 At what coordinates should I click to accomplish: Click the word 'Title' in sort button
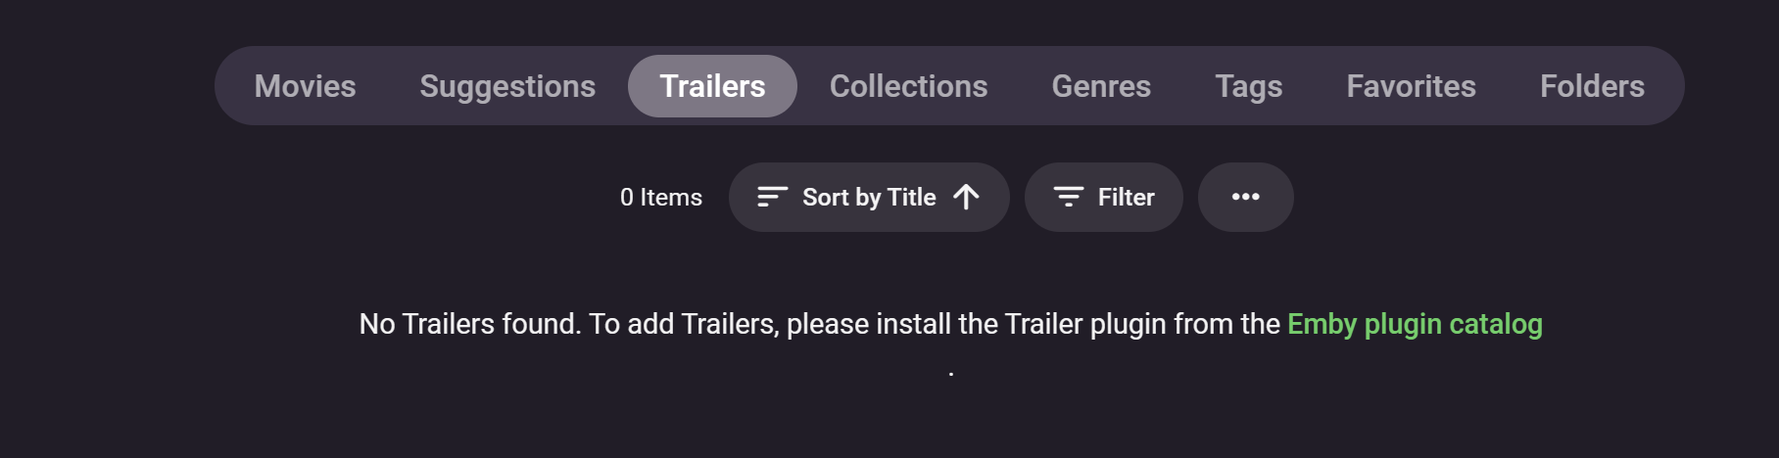click(x=911, y=198)
